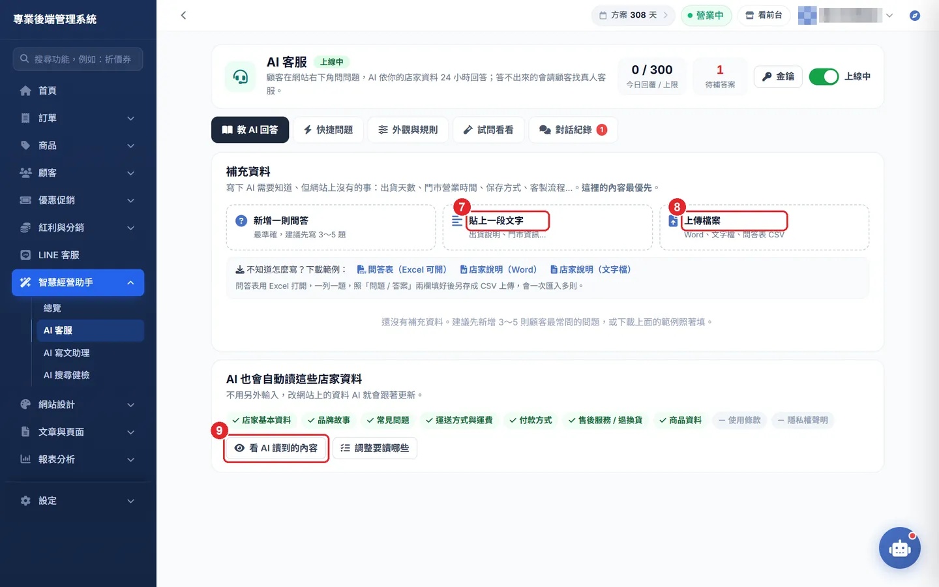Toggle the 付款方式 source chip
Screen dimensions: 939x587
(531, 420)
